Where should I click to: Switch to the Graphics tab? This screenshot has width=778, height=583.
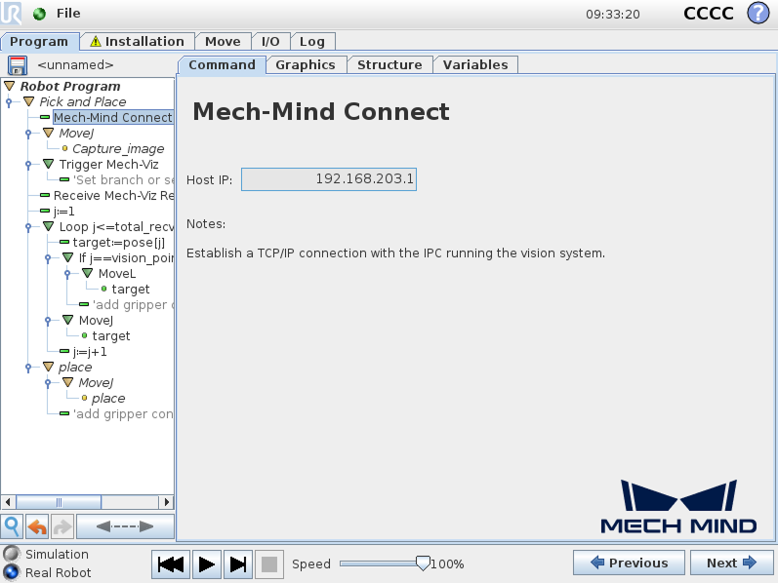point(306,65)
